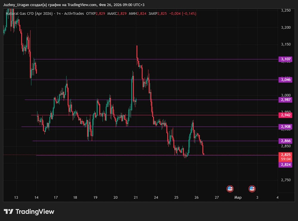Click the Juzhny_Uragan author header text

pos(16,5)
